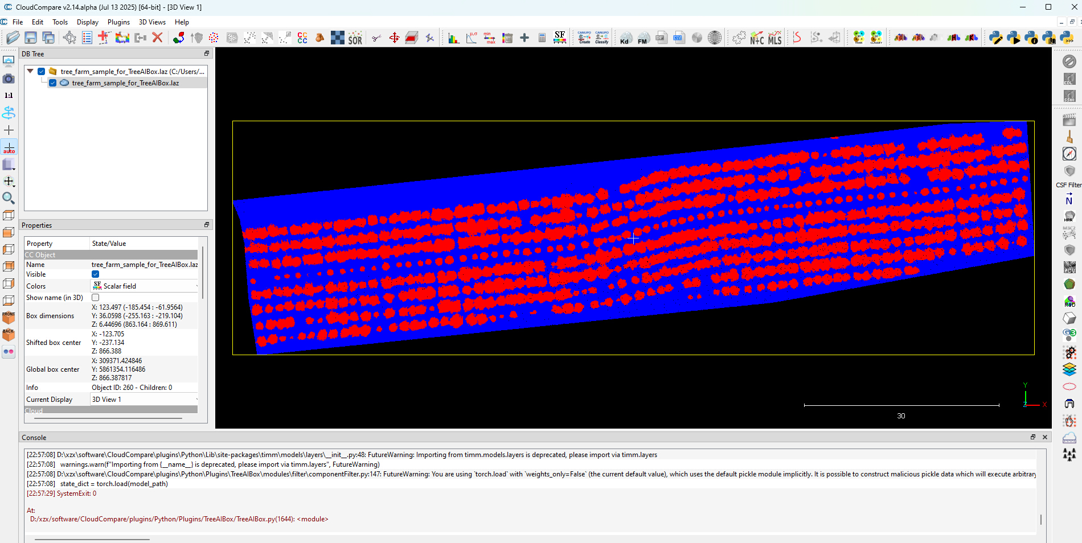Select tree_farm_sample_for_TreeAIBox.laz cloud in DB Tree
This screenshot has width=1082, height=543.
(125, 83)
